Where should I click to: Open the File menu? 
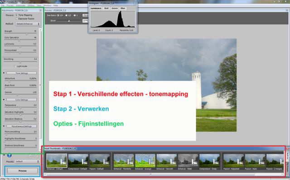coord(3,5)
